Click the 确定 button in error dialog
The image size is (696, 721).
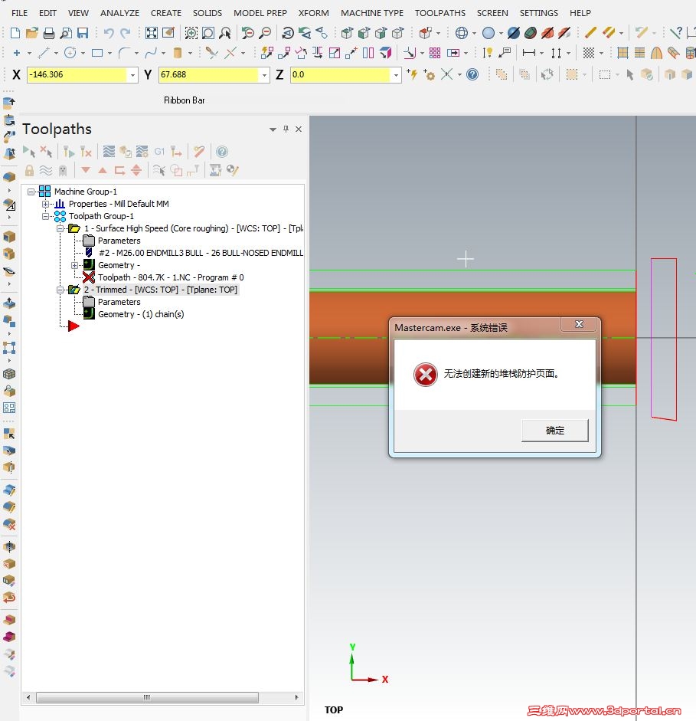point(555,431)
